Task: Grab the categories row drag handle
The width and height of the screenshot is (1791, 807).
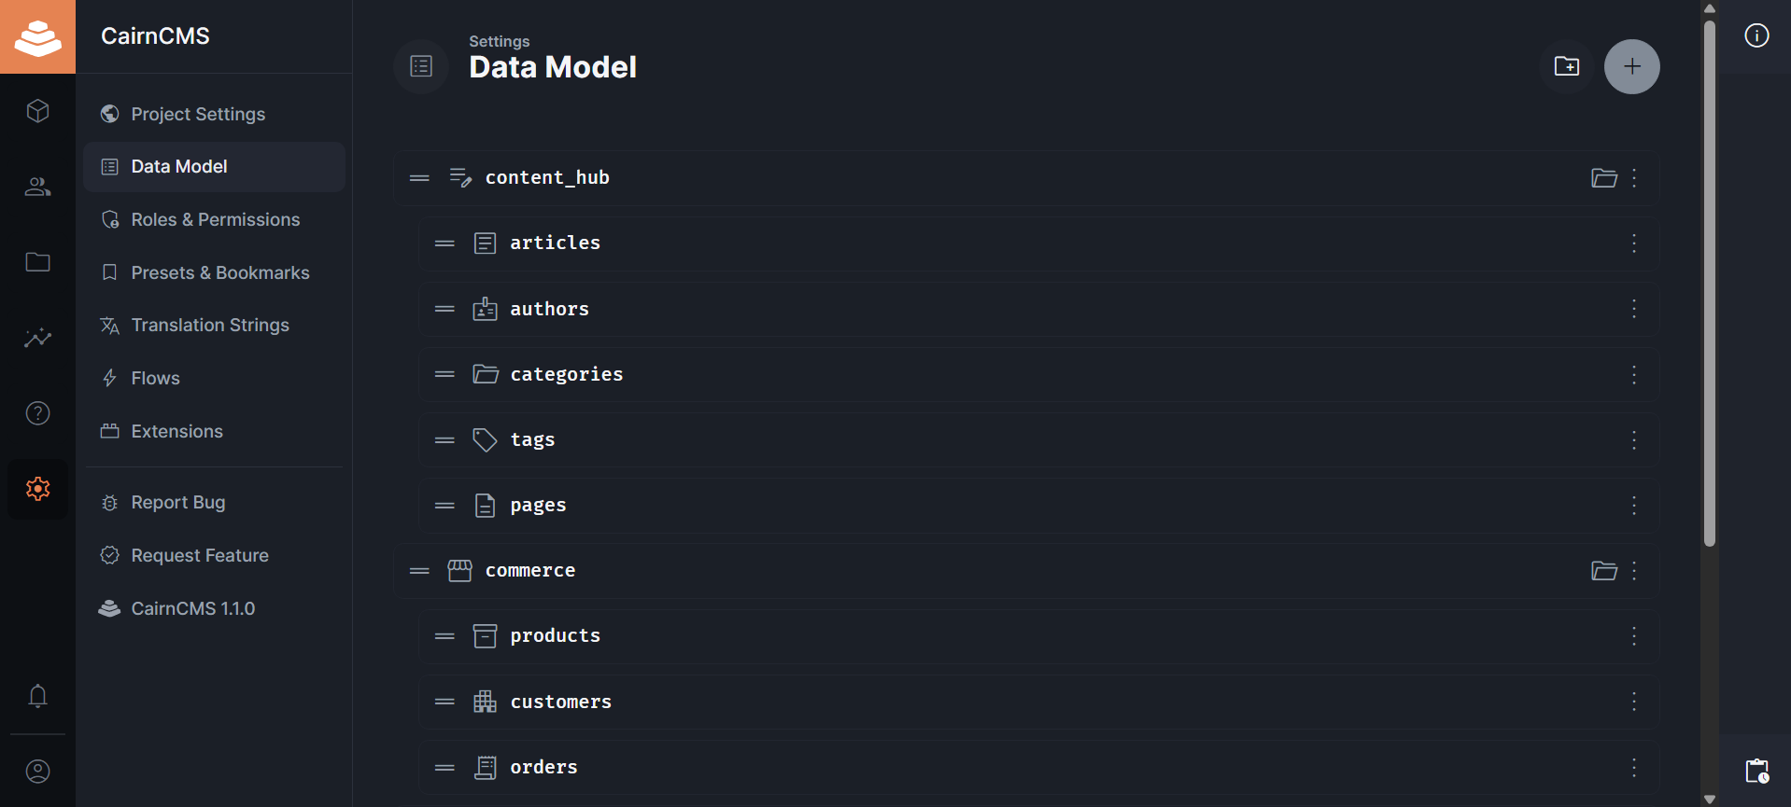Action: click(444, 374)
